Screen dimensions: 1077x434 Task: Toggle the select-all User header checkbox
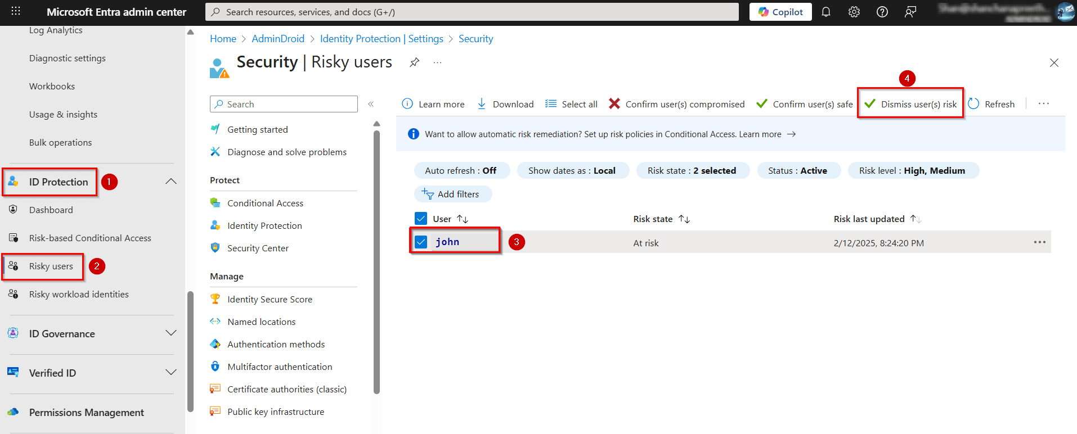(421, 219)
